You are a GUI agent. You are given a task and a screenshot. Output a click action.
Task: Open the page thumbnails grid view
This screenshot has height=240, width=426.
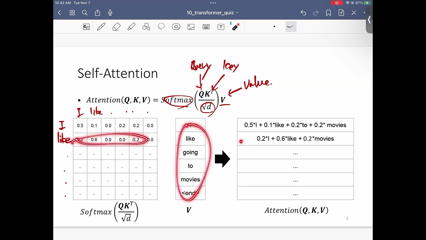tap(72, 13)
